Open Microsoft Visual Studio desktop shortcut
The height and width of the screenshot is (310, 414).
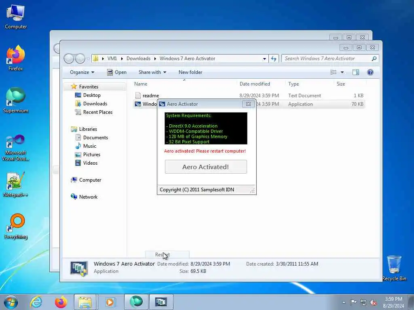tap(16, 148)
